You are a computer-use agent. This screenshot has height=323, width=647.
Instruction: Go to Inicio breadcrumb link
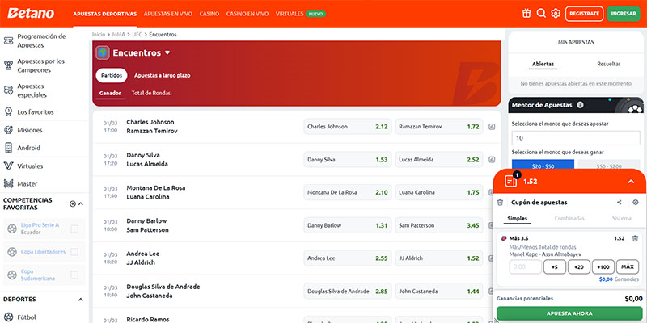tap(99, 35)
